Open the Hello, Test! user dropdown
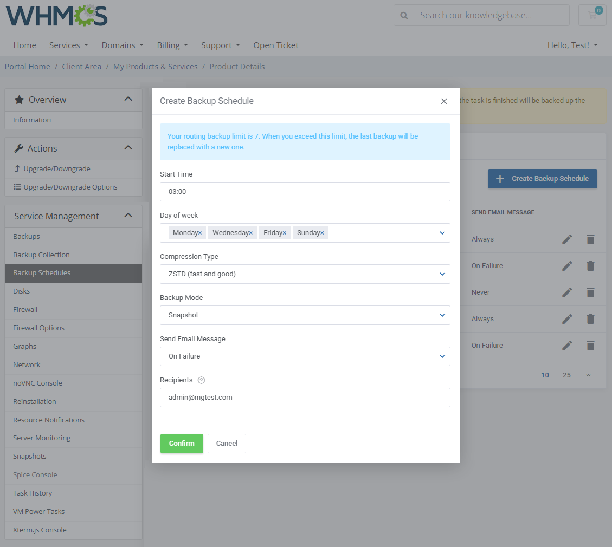 pyautogui.click(x=572, y=45)
